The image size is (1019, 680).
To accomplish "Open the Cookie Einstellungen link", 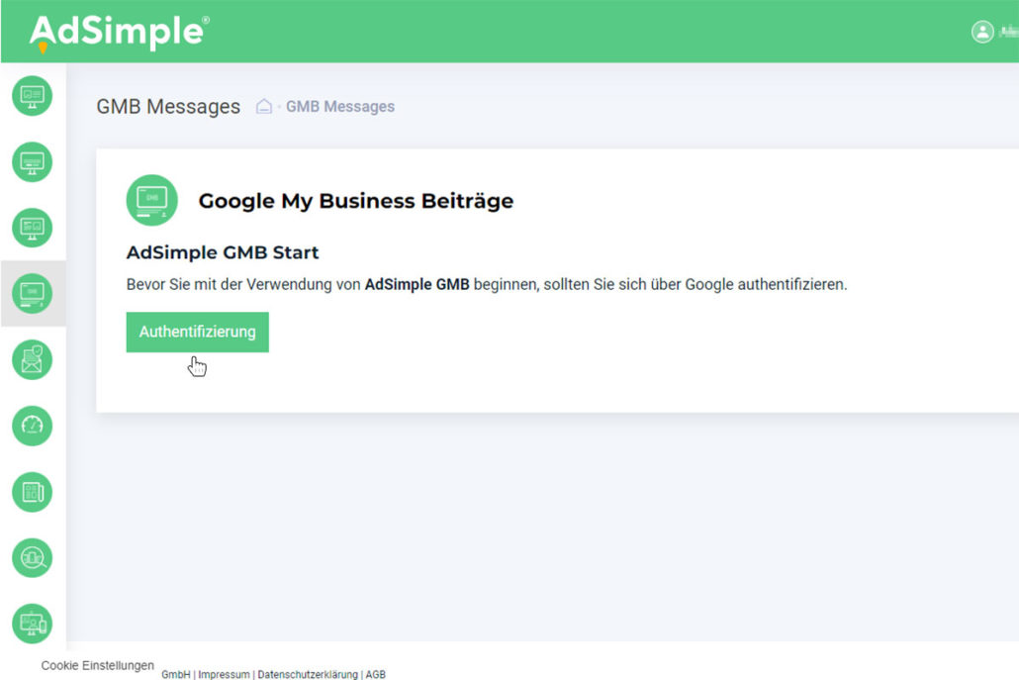I will point(98,665).
